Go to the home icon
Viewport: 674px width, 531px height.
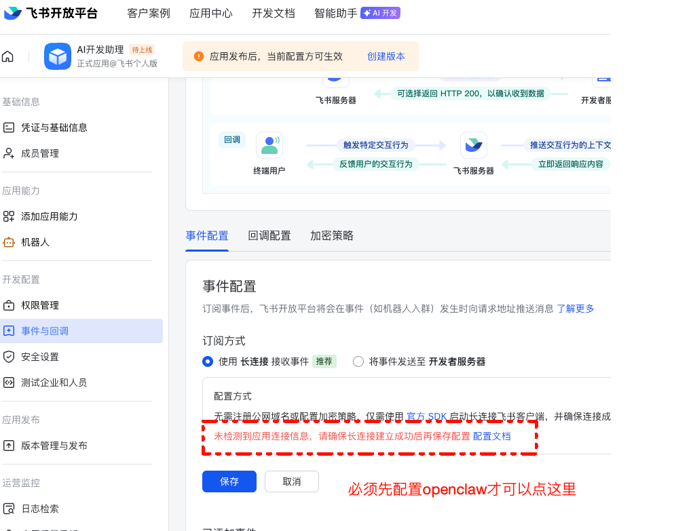(x=7, y=56)
